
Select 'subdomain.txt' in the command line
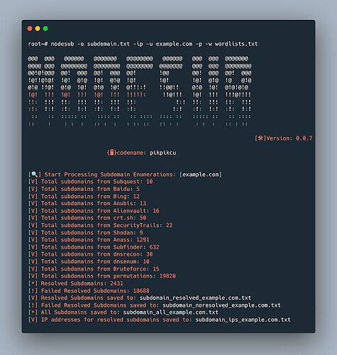(x=109, y=44)
